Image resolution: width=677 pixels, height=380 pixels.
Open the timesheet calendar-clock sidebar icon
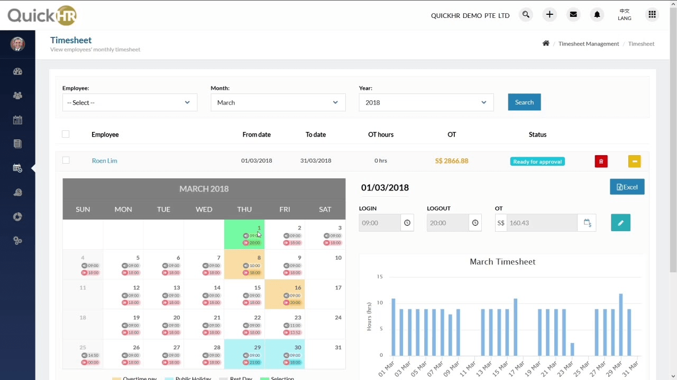[17, 168]
